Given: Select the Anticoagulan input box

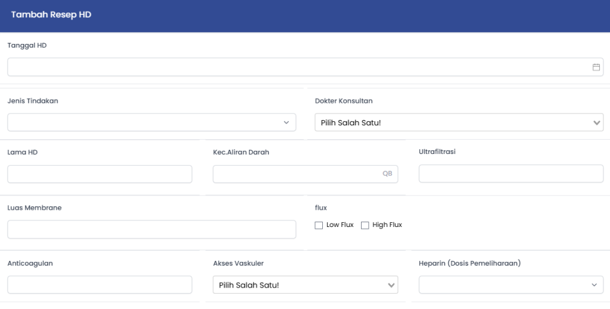Looking at the screenshot, I should (x=99, y=285).
